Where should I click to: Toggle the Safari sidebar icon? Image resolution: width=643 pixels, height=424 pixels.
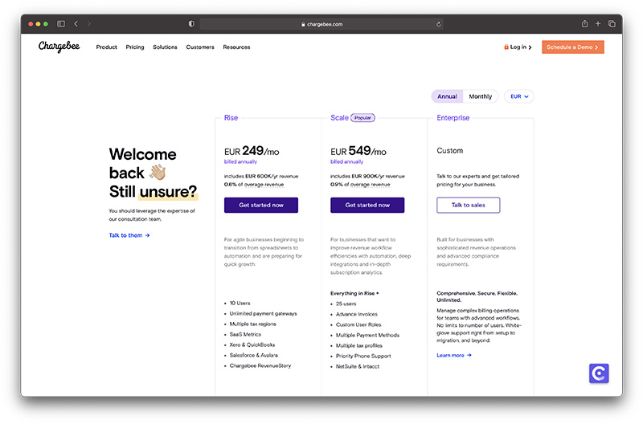[61, 24]
